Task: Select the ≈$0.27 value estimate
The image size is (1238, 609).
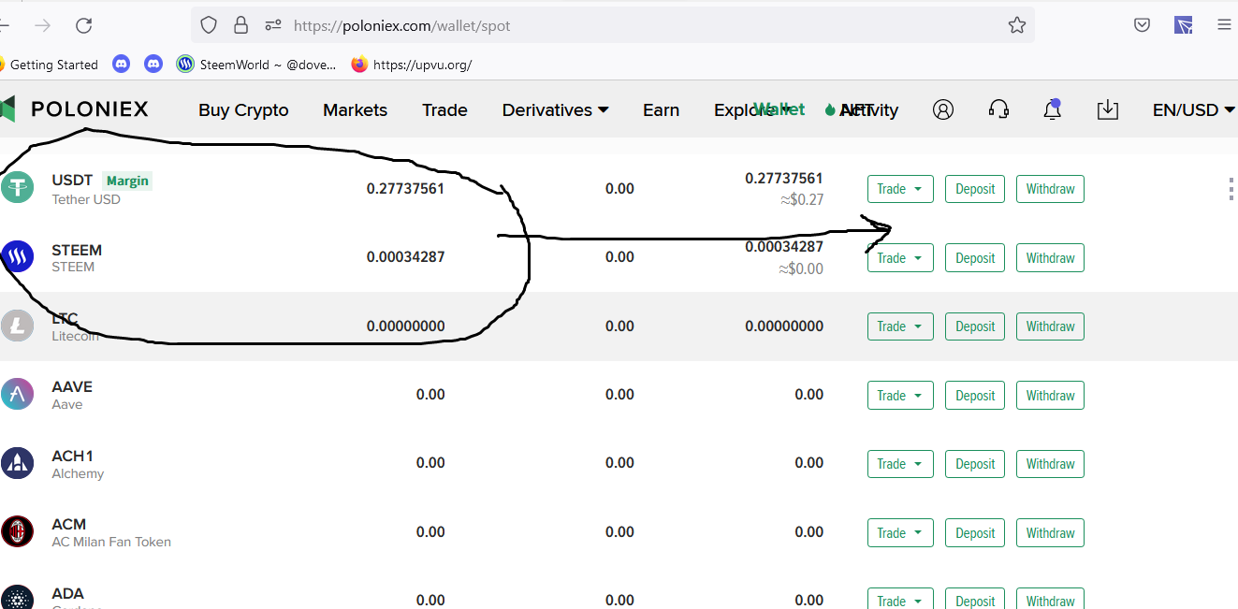Action: (x=801, y=199)
